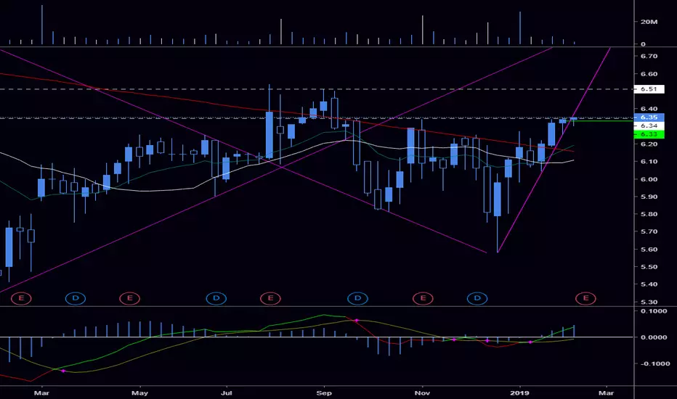Viewport: 677px width, 399px height.
Task: Click the 6.70 price axis value
Action: click(x=649, y=56)
